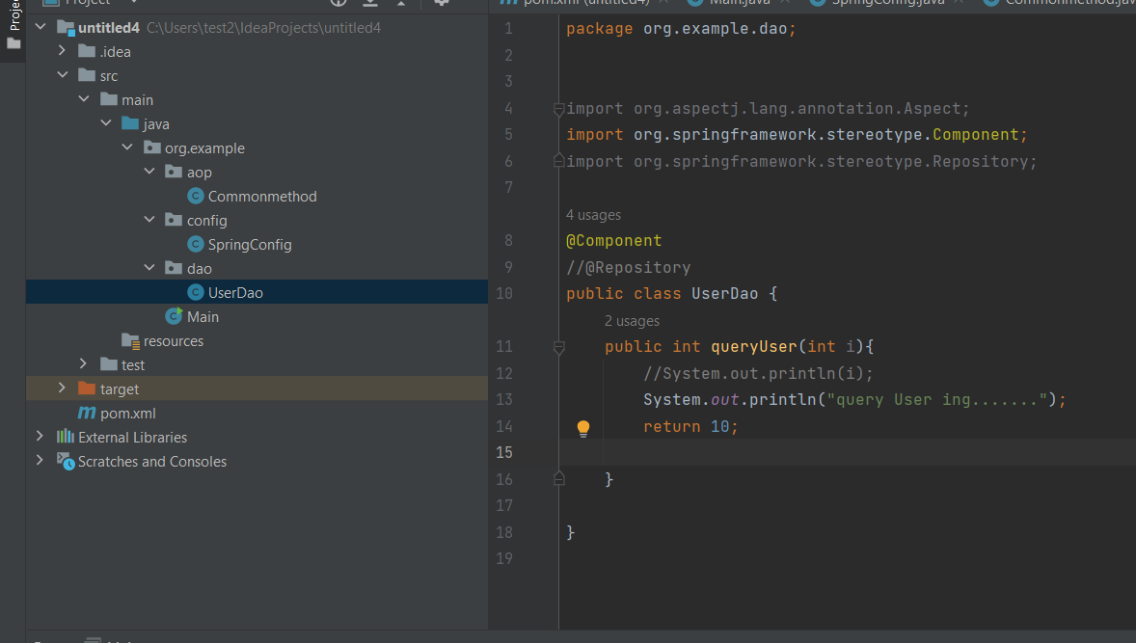The height and width of the screenshot is (643, 1136).
Task: Click the fold end marker at line 16
Action: point(558,478)
